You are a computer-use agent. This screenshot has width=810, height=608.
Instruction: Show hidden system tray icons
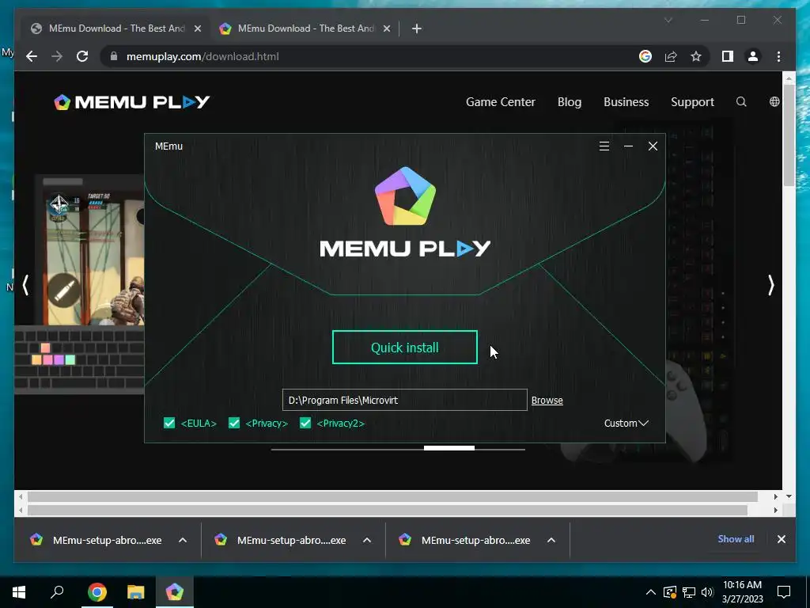(x=651, y=592)
